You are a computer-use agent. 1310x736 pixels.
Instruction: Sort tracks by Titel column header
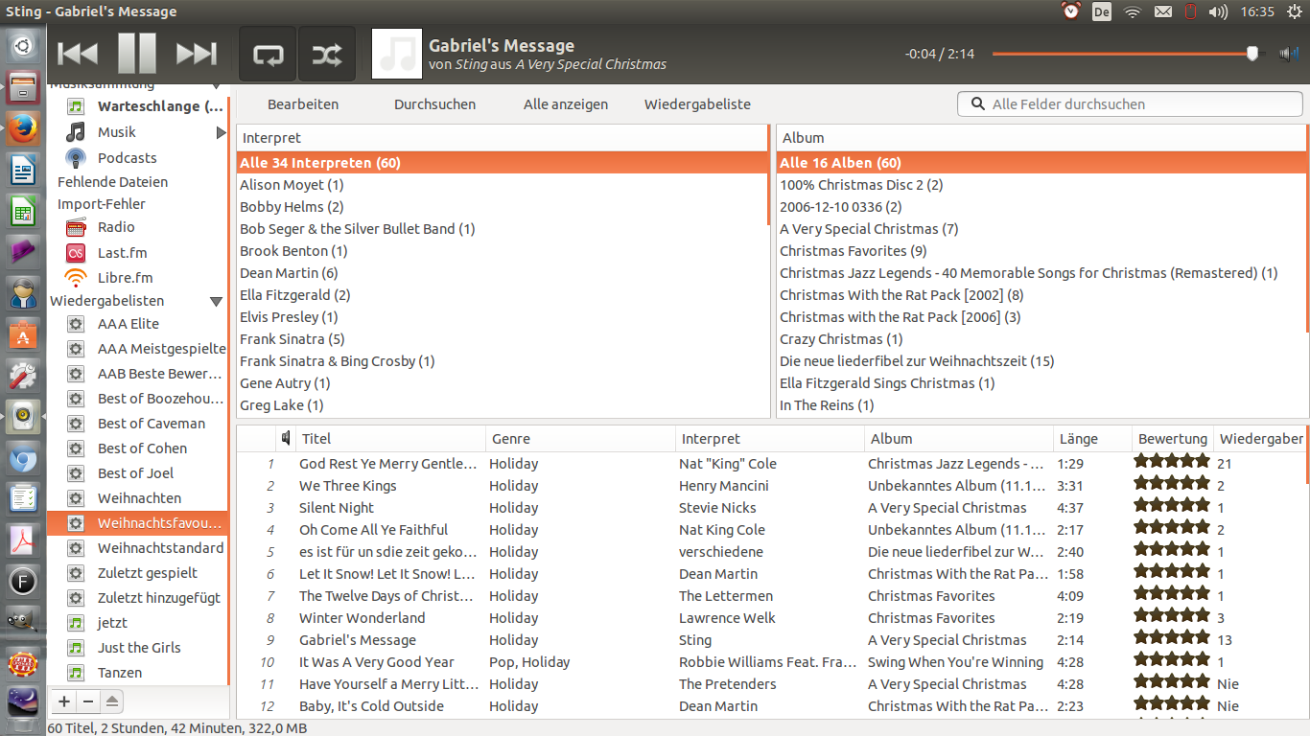click(x=388, y=439)
